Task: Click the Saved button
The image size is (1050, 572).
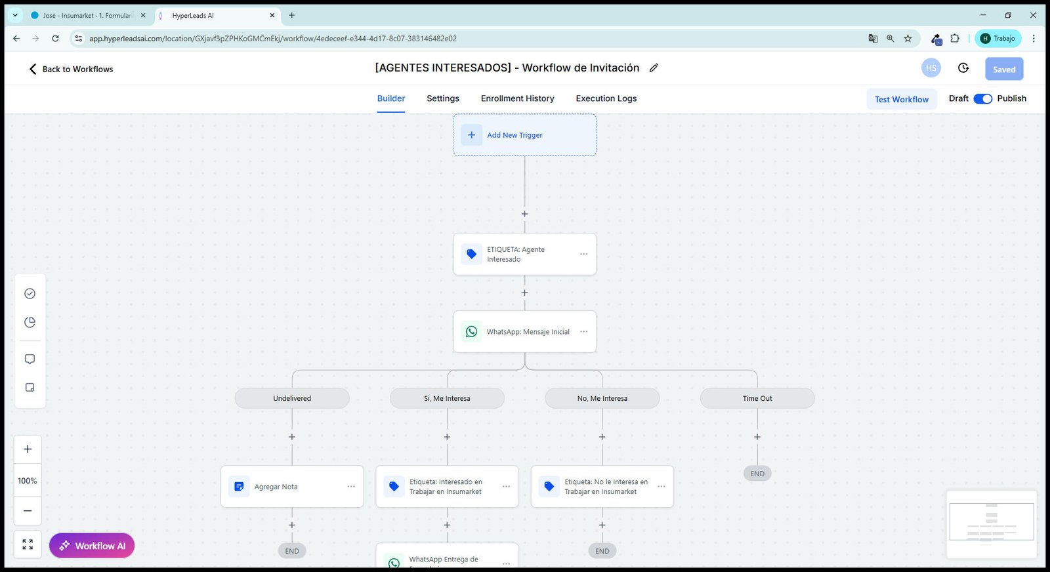Action: (x=1004, y=69)
